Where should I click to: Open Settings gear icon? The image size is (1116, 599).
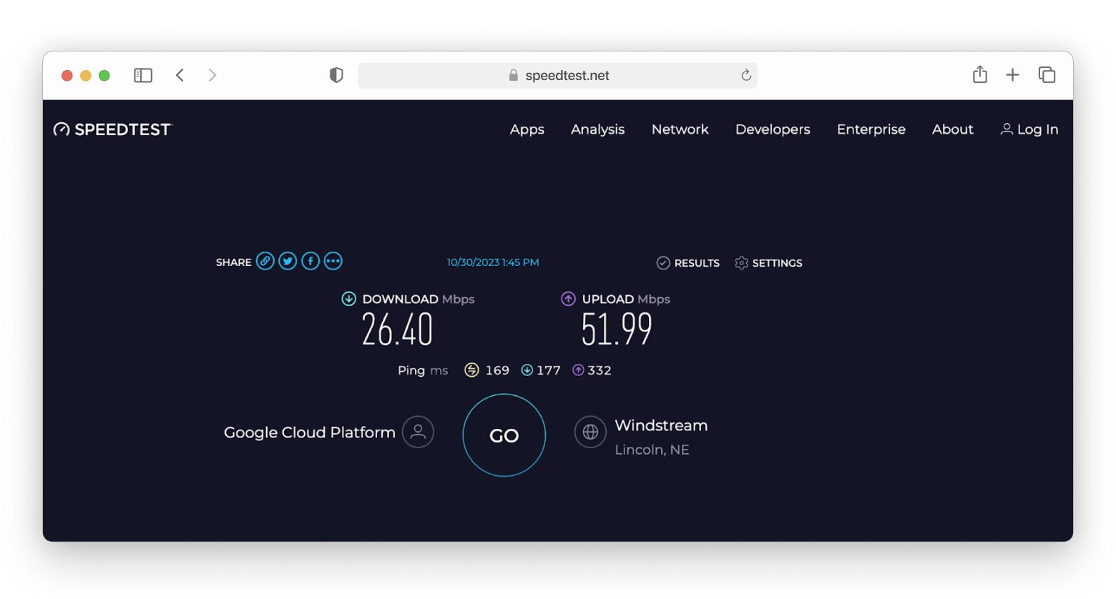[x=742, y=263]
